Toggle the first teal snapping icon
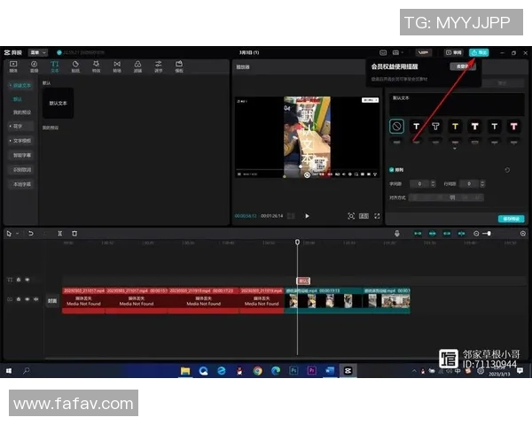The width and height of the screenshot is (532, 425). click(418, 234)
